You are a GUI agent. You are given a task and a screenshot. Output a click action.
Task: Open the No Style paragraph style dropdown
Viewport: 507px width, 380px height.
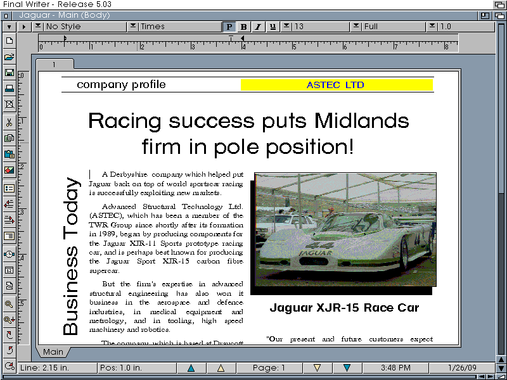(x=80, y=27)
